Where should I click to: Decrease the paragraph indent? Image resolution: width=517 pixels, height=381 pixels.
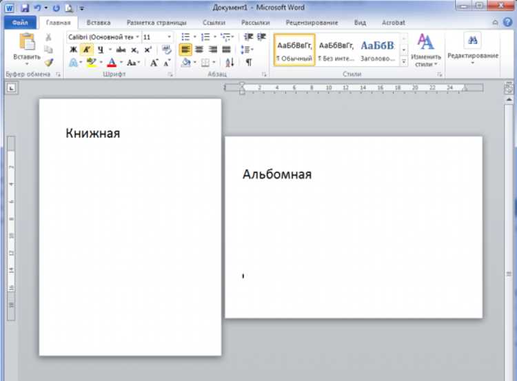248,37
